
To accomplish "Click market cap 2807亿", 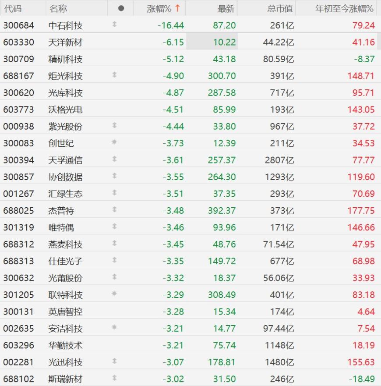I will [x=279, y=160].
